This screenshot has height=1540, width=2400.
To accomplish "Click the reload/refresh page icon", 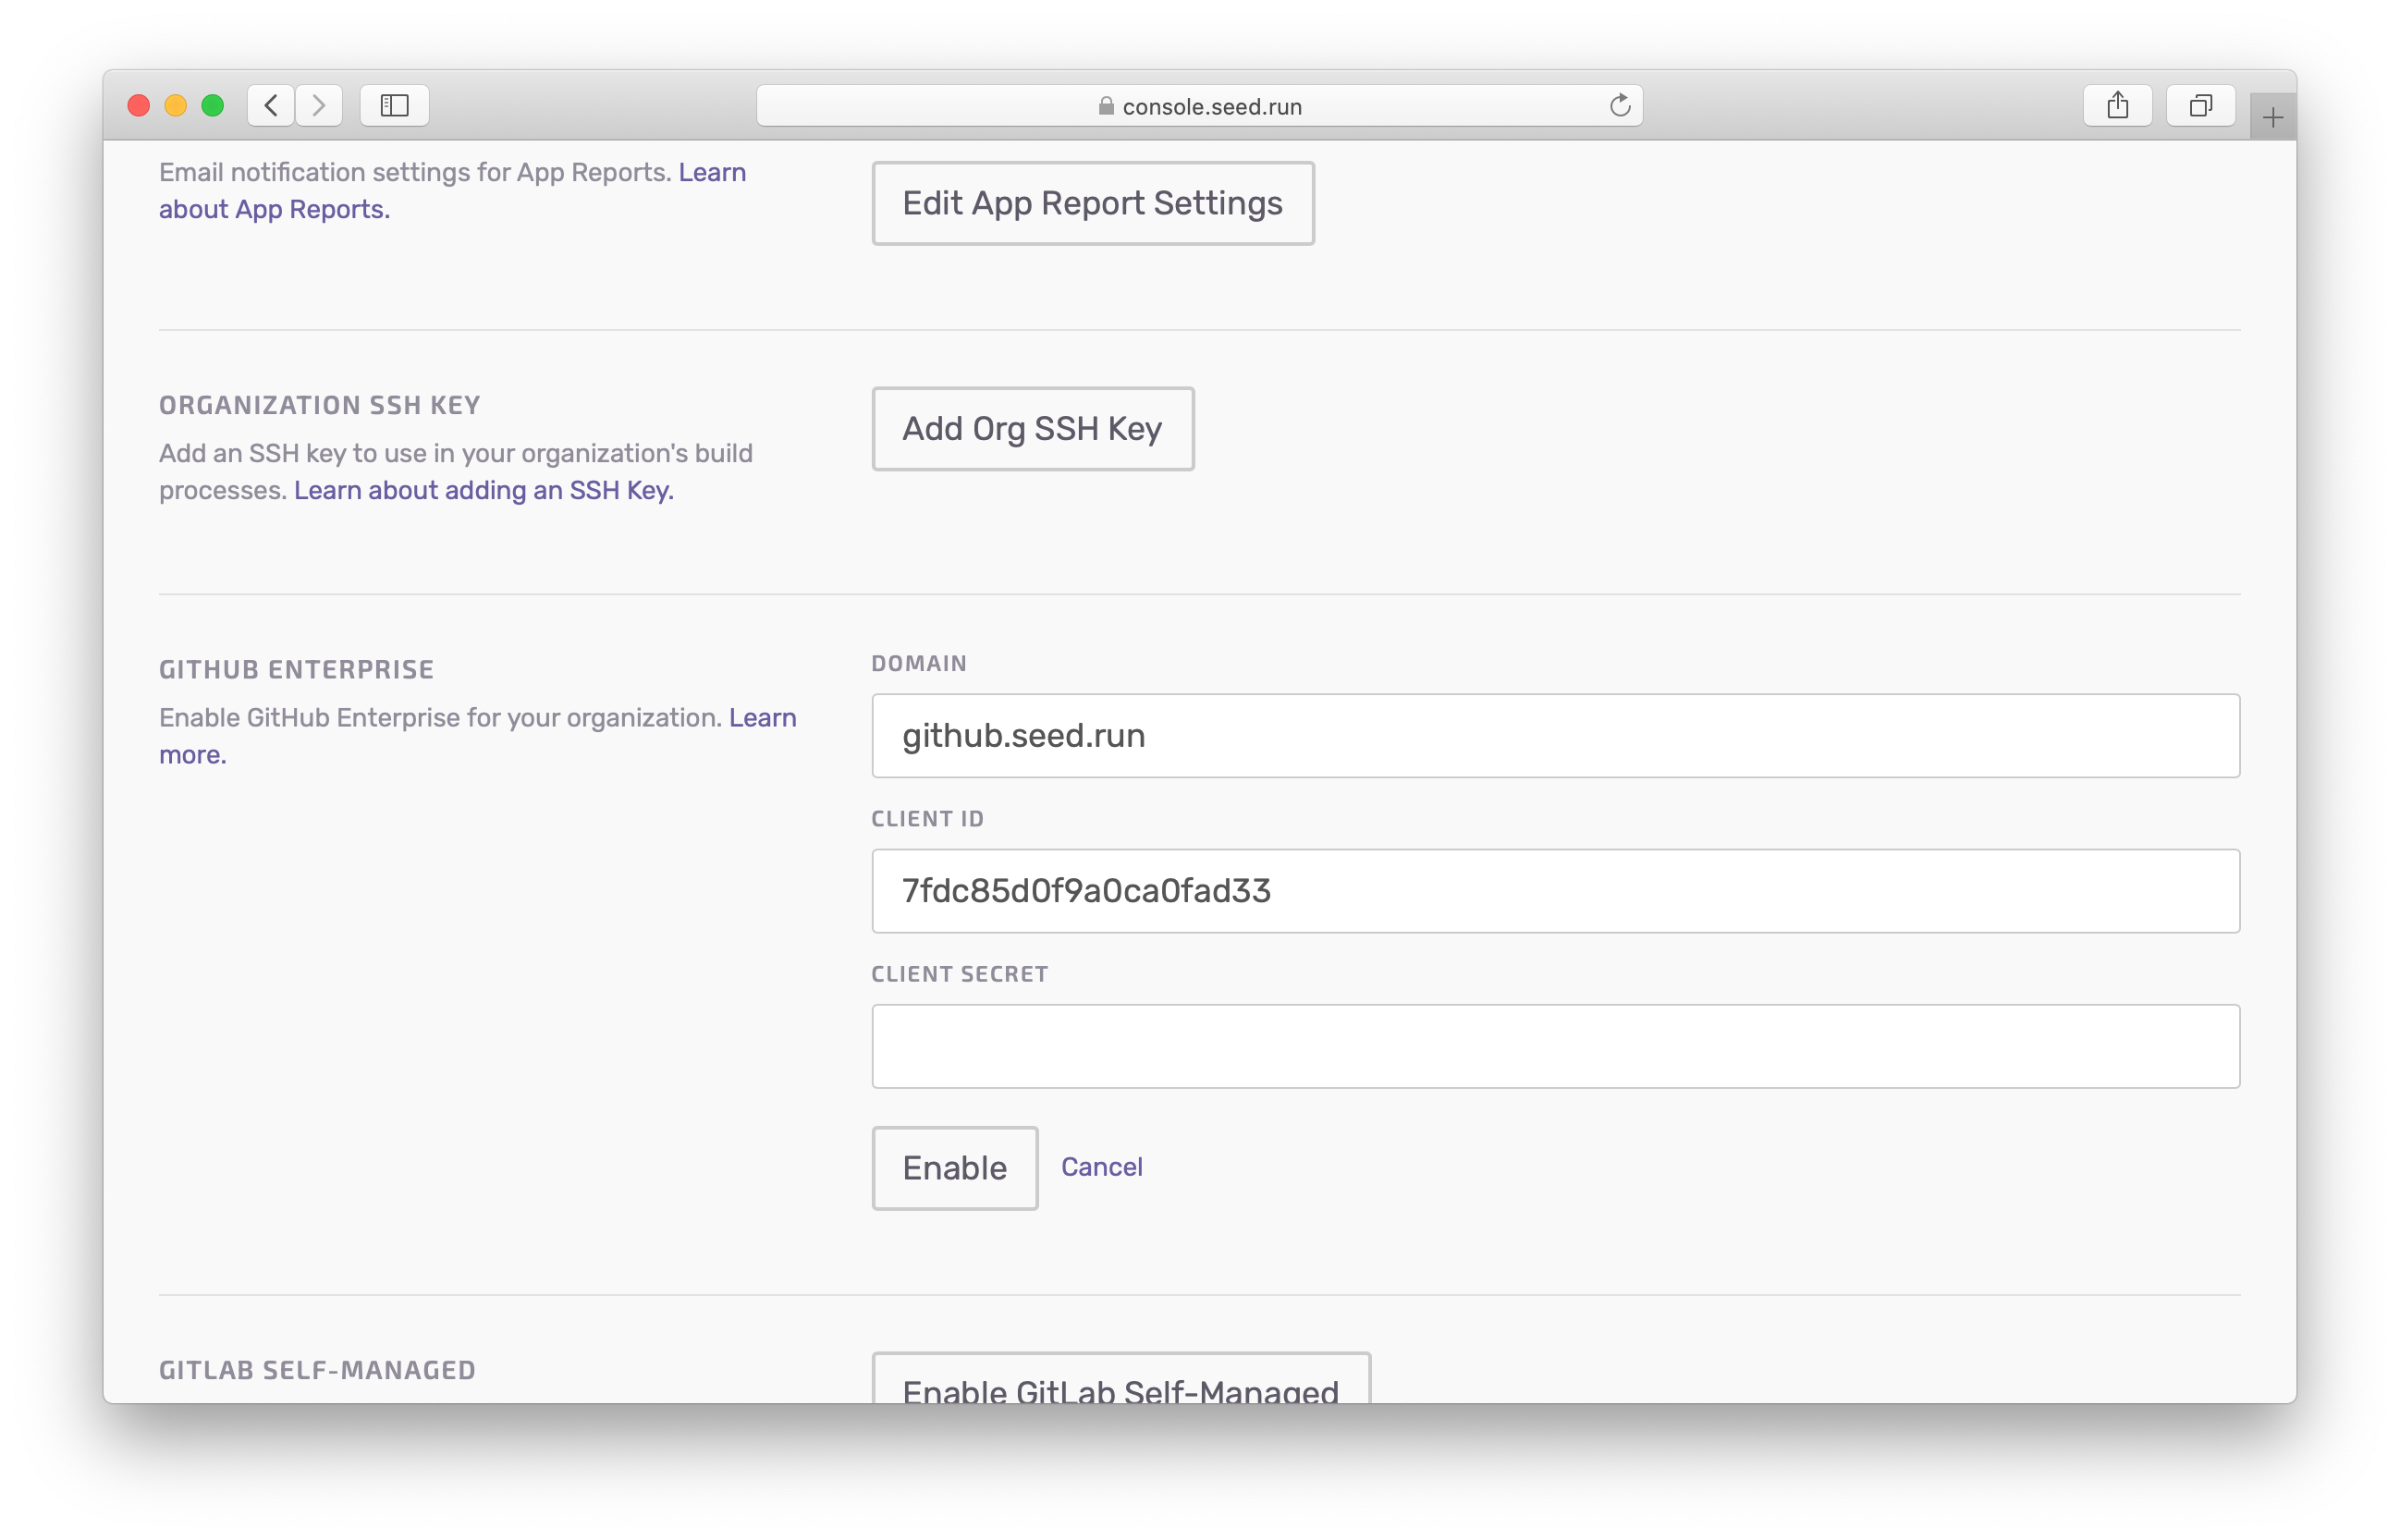I will click(1620, 105).
